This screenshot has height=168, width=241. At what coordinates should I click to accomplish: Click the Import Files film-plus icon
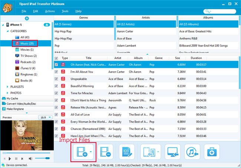[82, 152]
